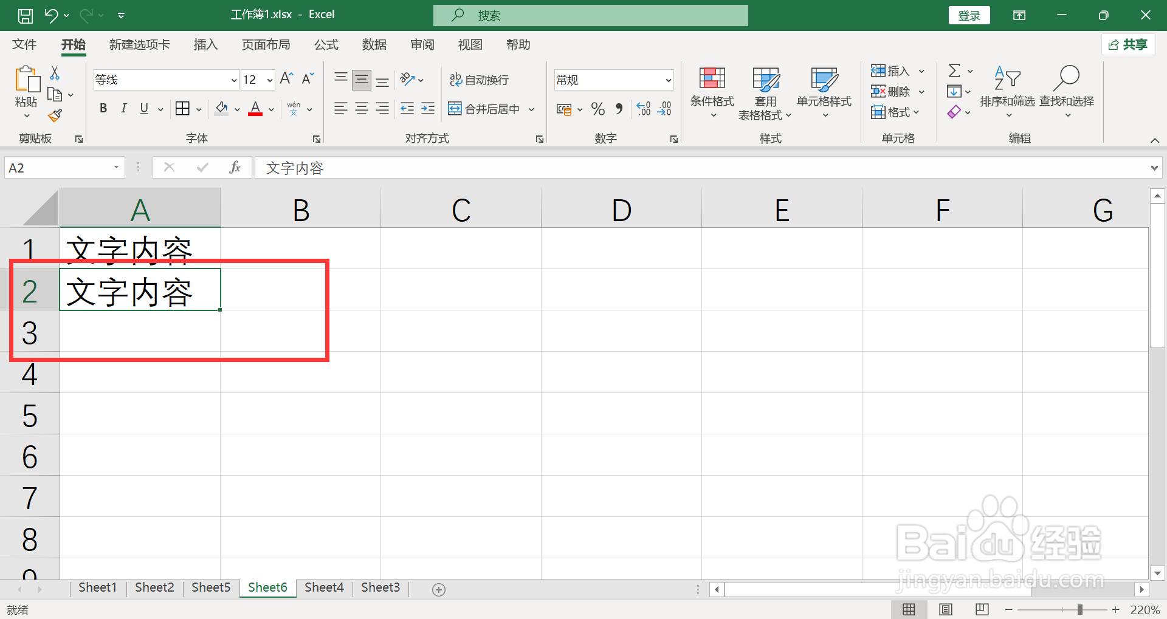
Task: Toggle Underline formatting
Action: click(x=144, y=109)
